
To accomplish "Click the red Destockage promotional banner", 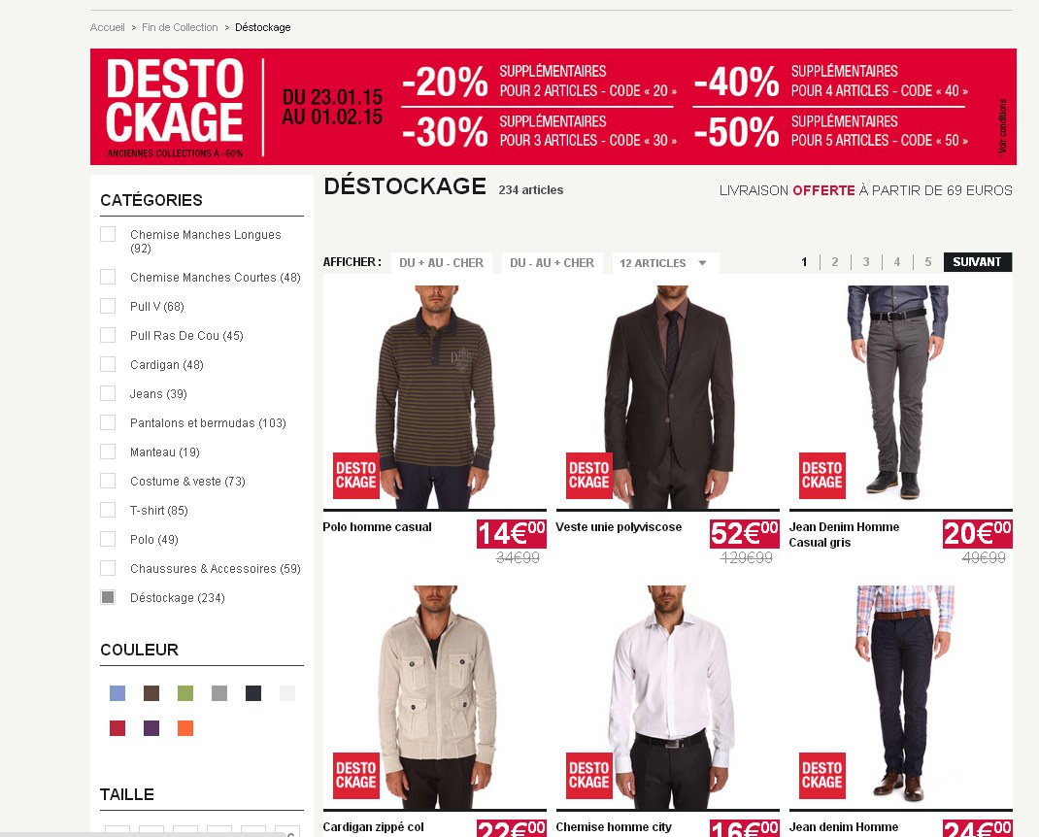I will coord(553,107).
